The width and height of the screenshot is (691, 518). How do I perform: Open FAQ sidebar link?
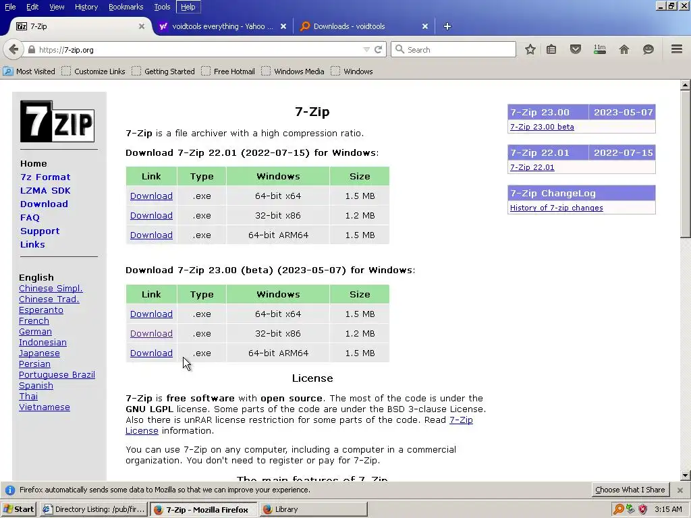point(30,218)
